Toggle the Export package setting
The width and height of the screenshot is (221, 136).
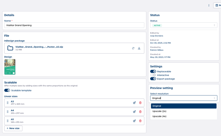(x=153, y=79)
